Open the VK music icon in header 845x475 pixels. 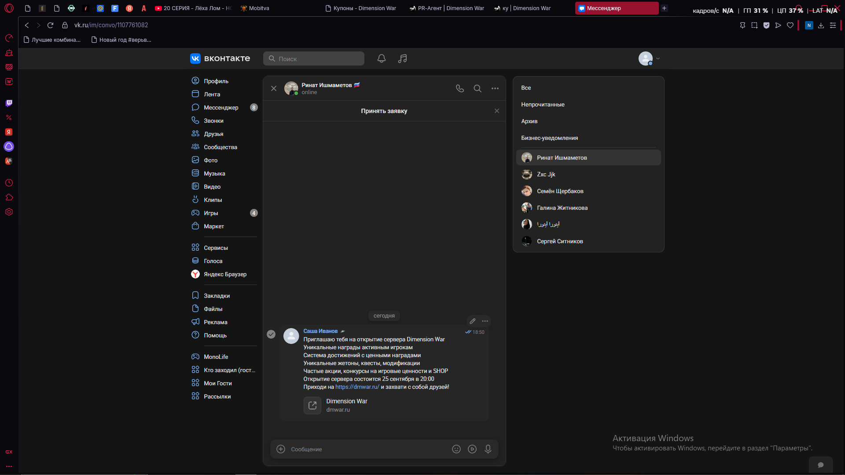point(402,58)
